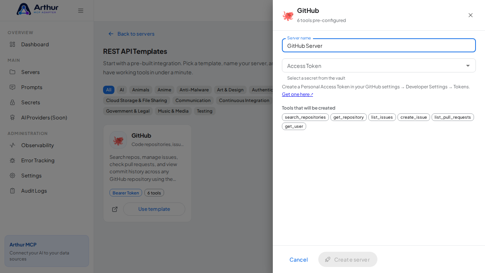Viewport: 485px width, 273px height.
Task: Click the list_pull_requests tool chip
Action: click(x=453, y=117)
